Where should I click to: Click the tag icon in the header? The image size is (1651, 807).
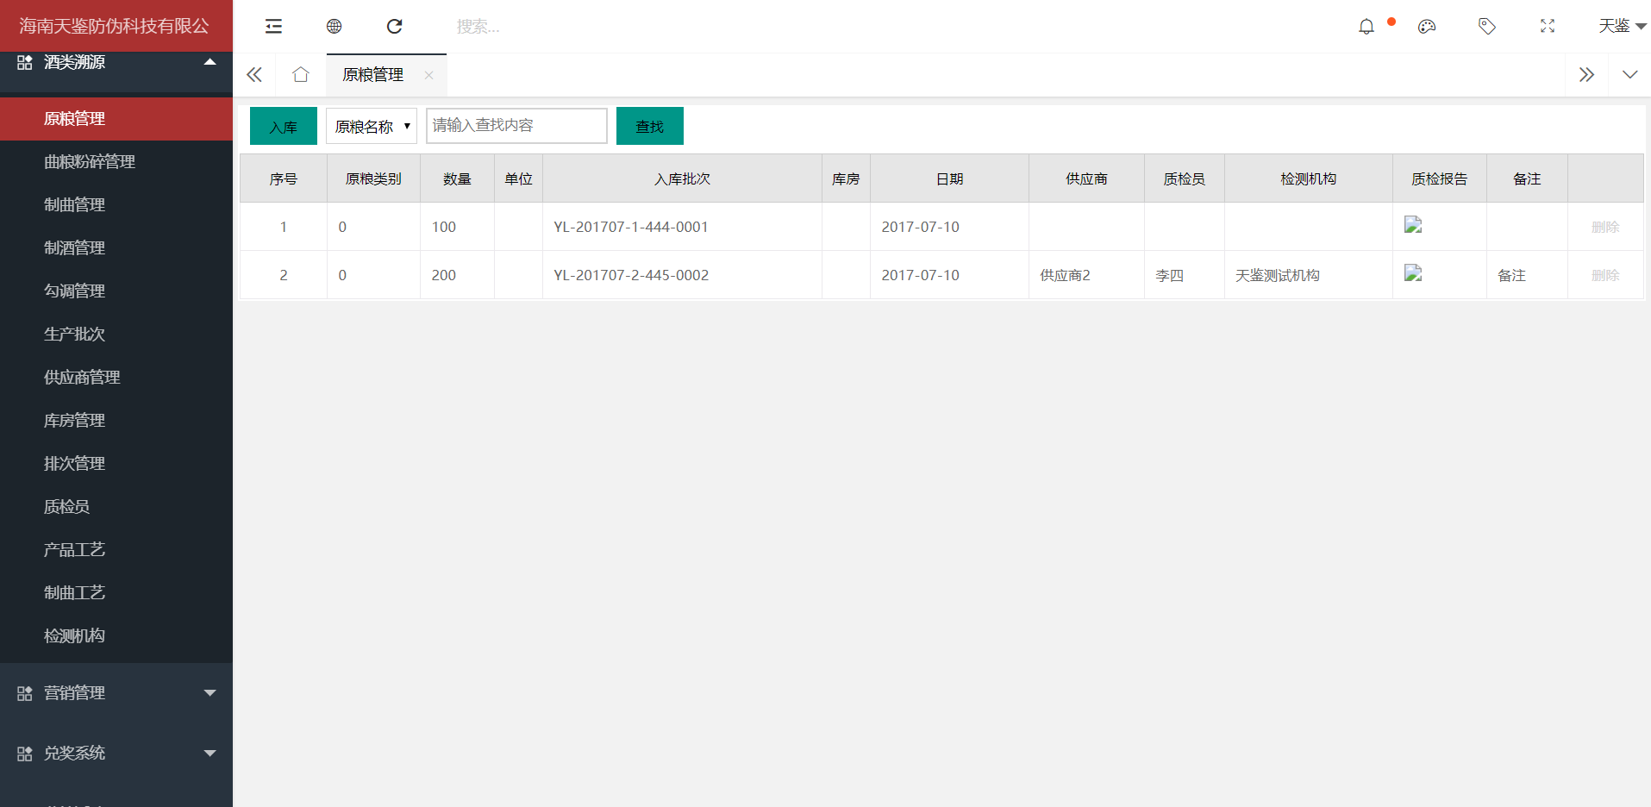[x=1487, y=27]
